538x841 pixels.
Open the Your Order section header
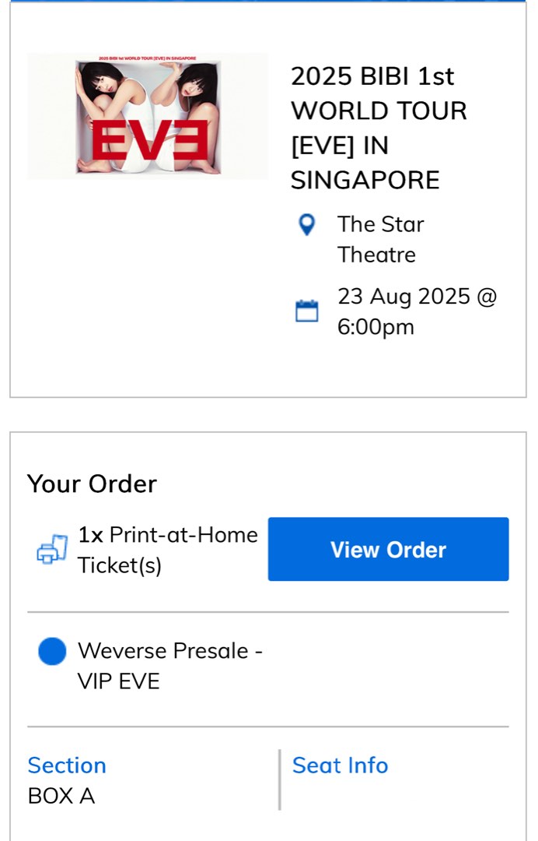click(92, 484)
